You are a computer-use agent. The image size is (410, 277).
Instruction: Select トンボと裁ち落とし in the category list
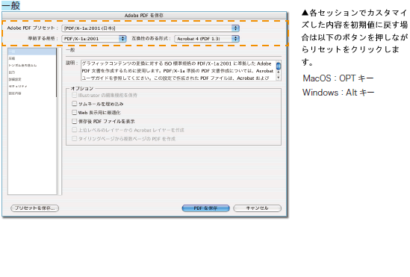click(x=22, y=66)
